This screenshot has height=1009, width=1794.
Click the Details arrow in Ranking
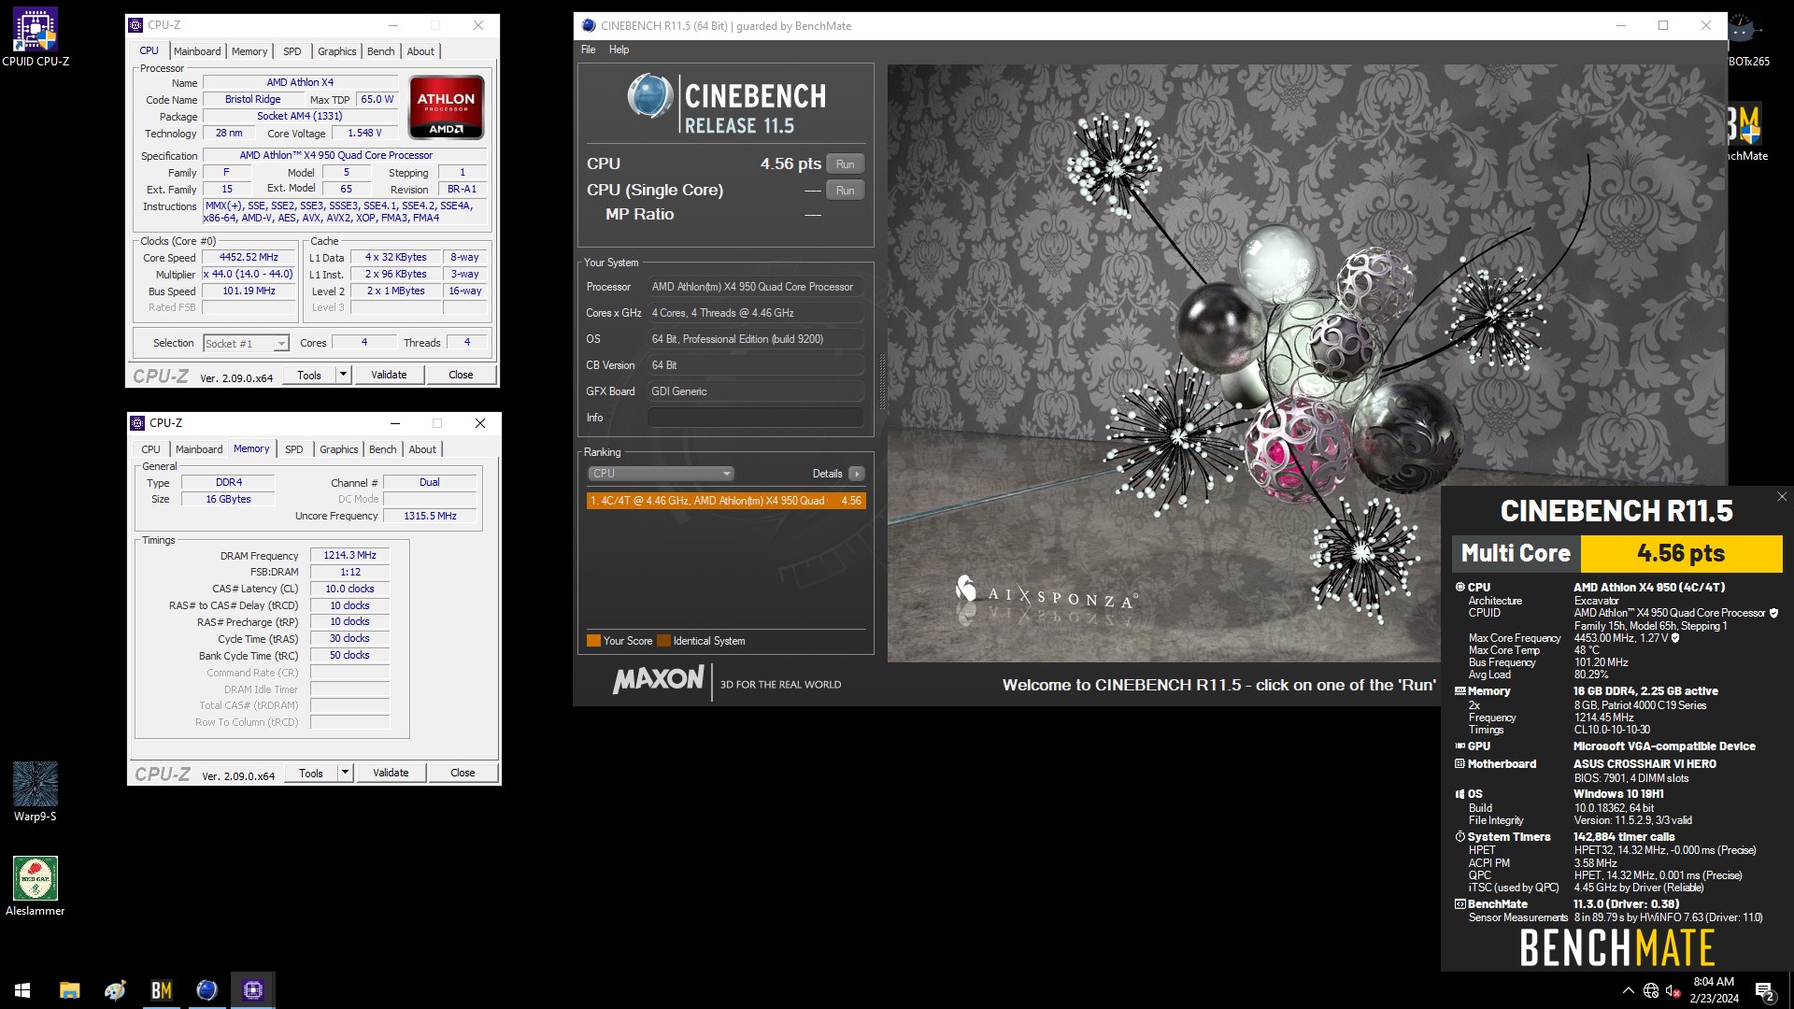tap(856, 474)
